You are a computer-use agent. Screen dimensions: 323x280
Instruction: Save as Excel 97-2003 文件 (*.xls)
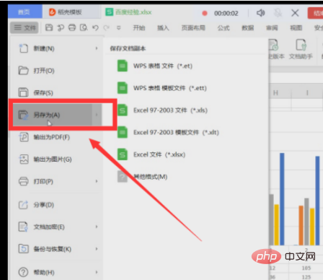(162, 110)
